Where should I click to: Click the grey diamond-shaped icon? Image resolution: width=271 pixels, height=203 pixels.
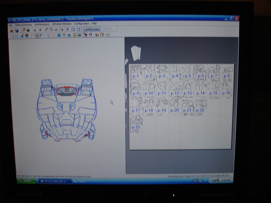32,35
